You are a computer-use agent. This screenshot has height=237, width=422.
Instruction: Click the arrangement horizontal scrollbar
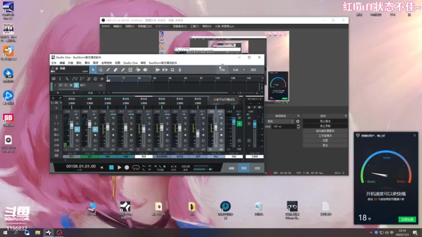click(x=171, y=93)
